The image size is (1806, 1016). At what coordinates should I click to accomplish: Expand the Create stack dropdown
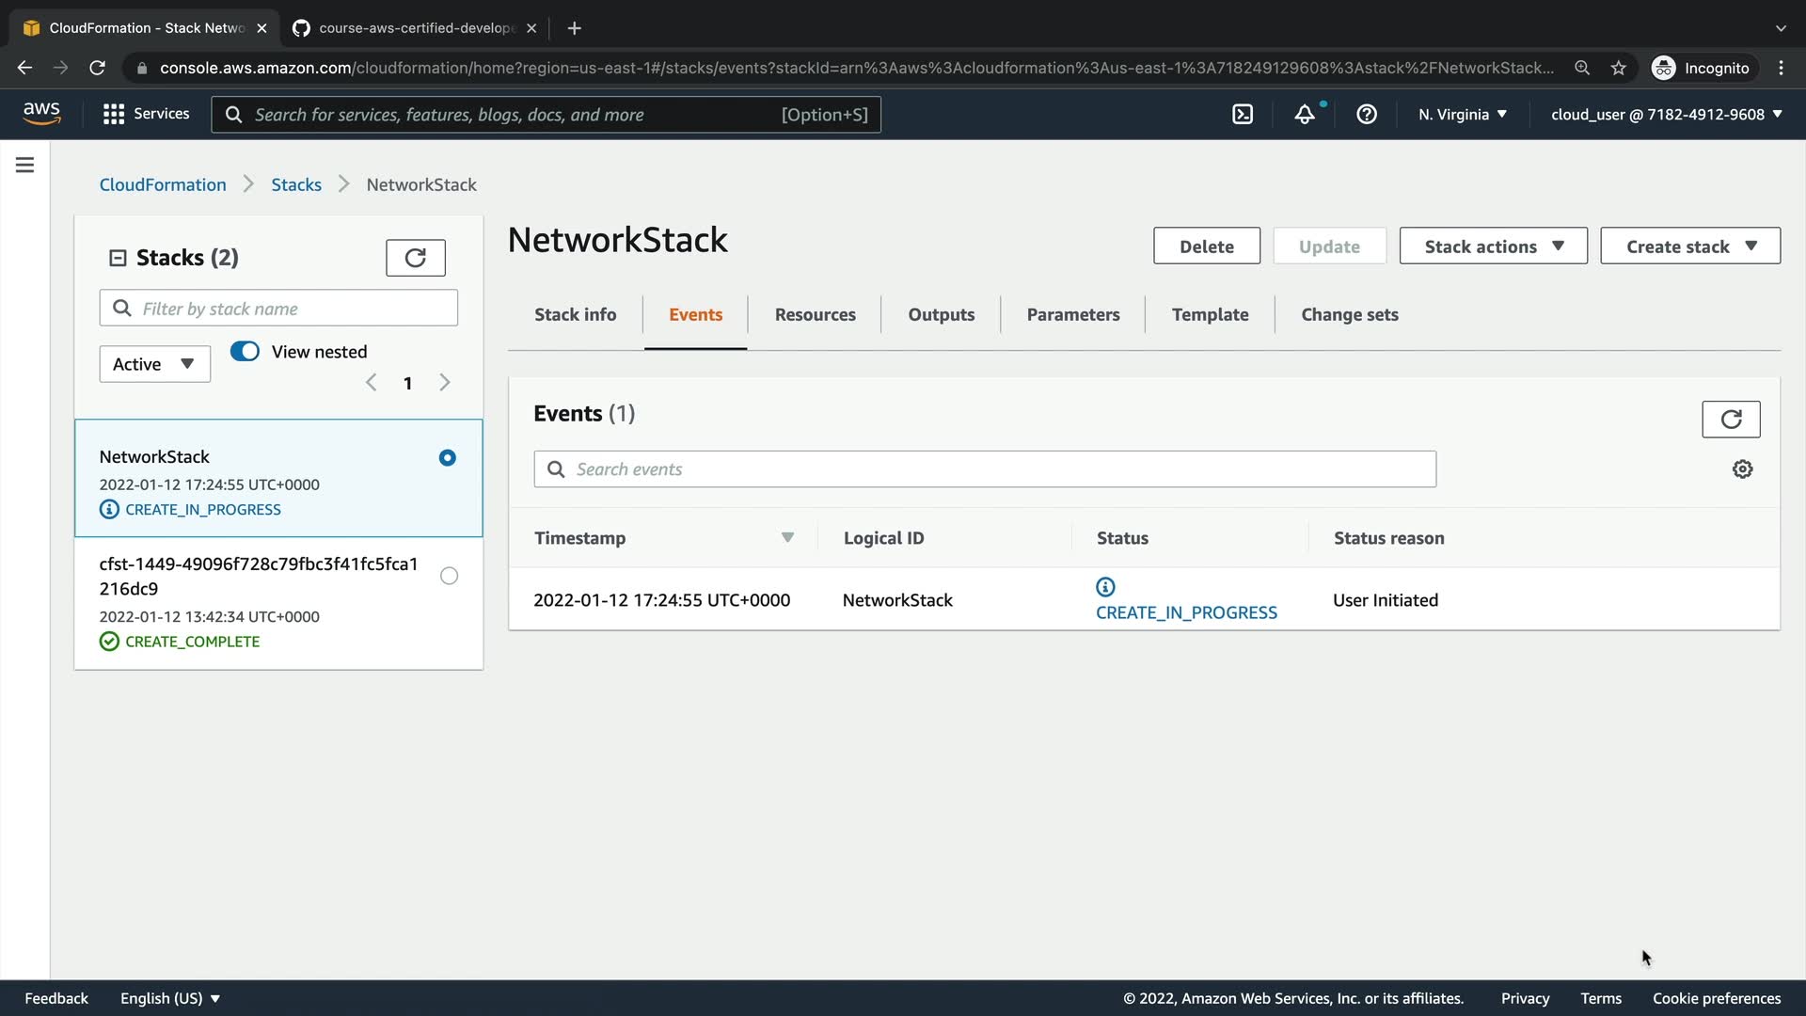pyautogui.click(x=1689, y=246)
